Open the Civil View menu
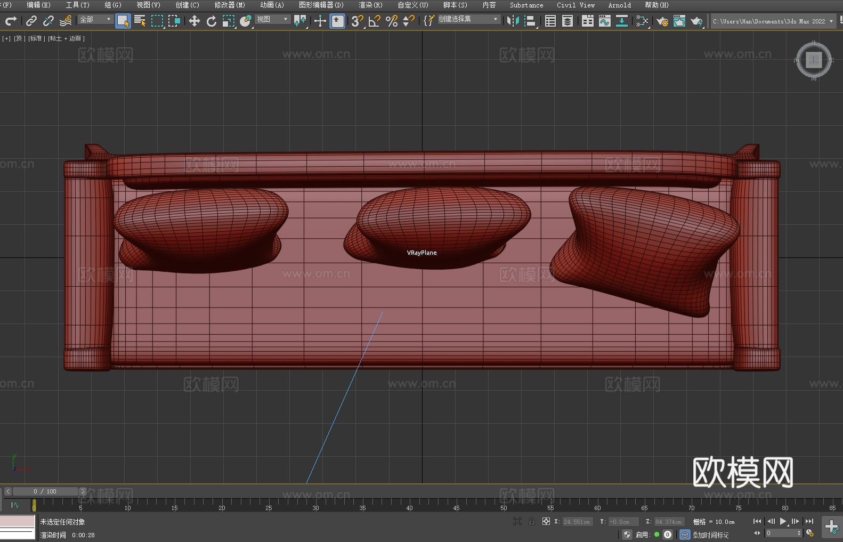This screenshot has height=542, width=843. pyautogui.click(x=575, y=5)
